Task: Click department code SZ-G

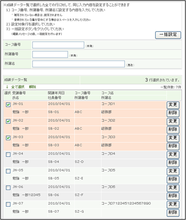Action: [x=79, y=211]
